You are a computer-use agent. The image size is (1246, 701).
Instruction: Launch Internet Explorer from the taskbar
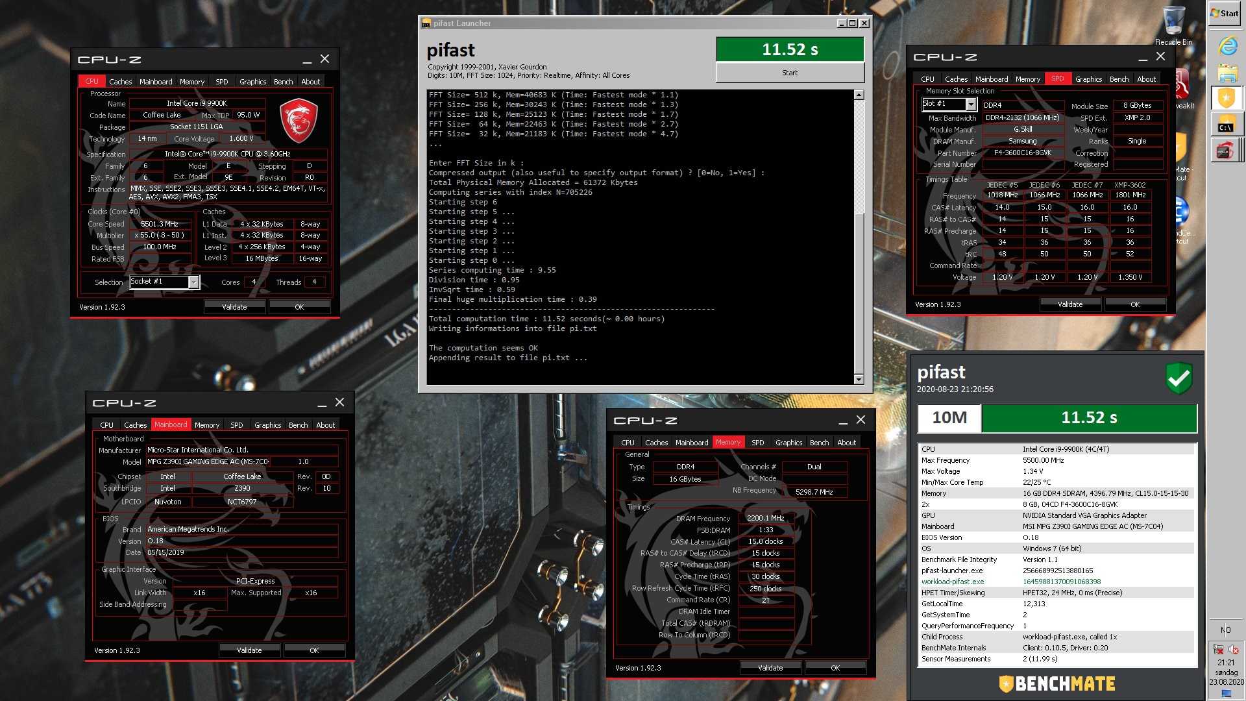(1227, 47)
